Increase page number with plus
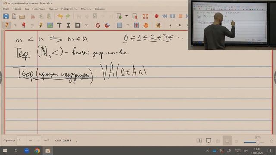 (x=38, y=140)
